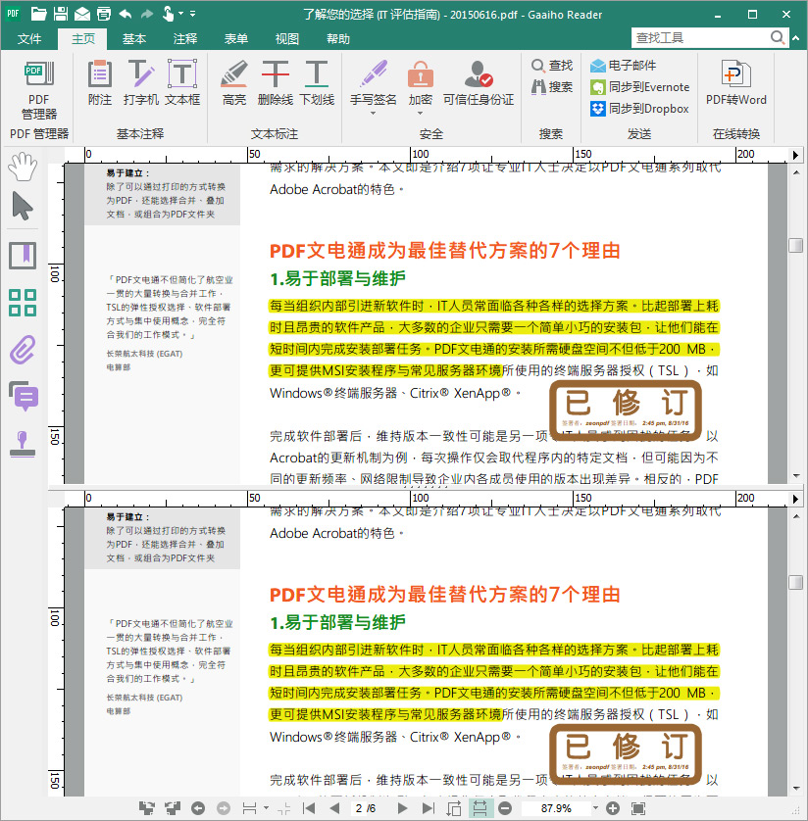Switch to the 表单 ribbon tab
This screenshot has width=808, height=821.
pyautogui.click(x=235, y=39)
